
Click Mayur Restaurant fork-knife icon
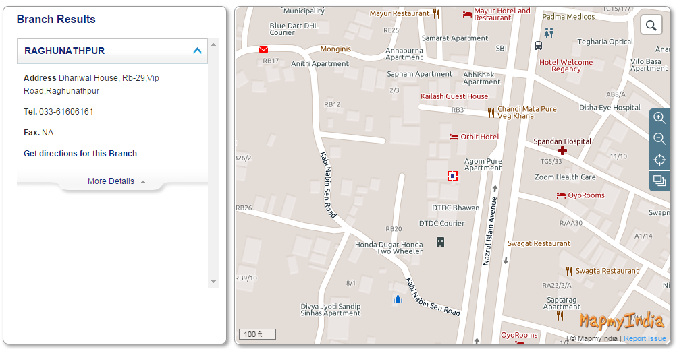coord(436,14)
